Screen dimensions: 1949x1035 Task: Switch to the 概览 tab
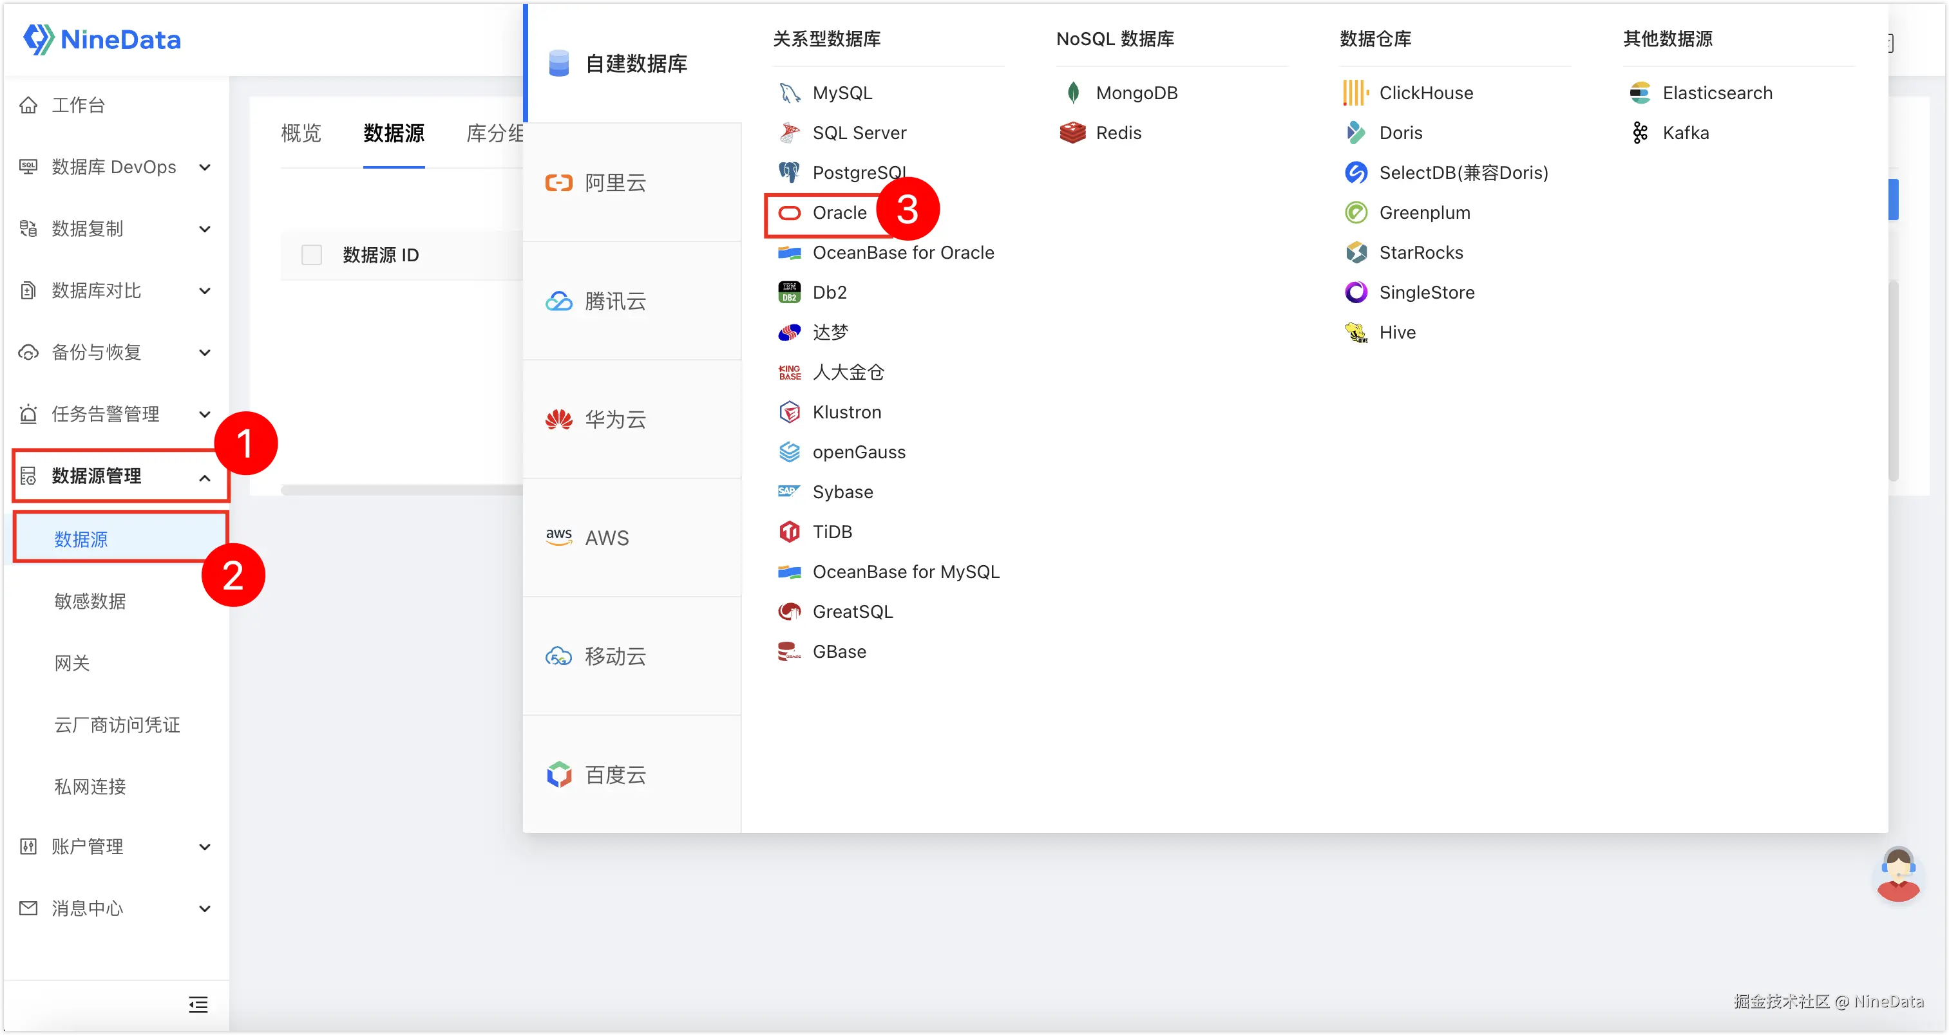(301, 134)
